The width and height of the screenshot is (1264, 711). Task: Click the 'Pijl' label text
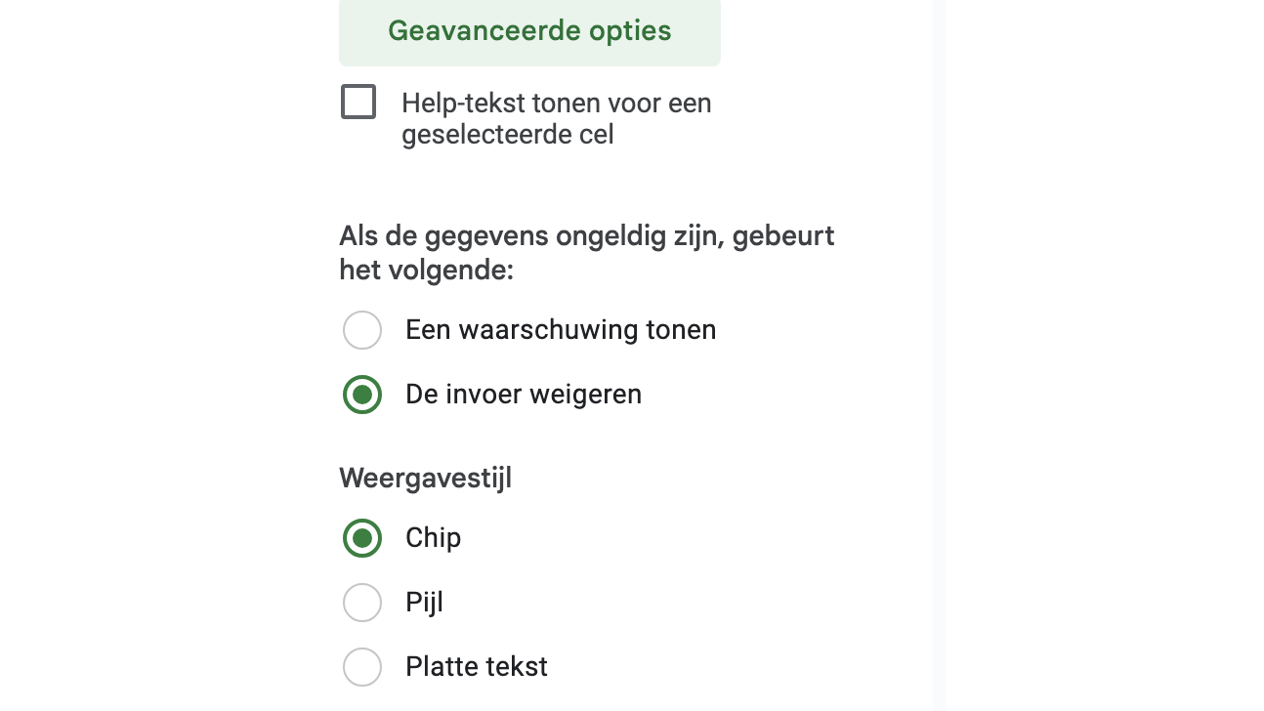[x=424, y=603]
